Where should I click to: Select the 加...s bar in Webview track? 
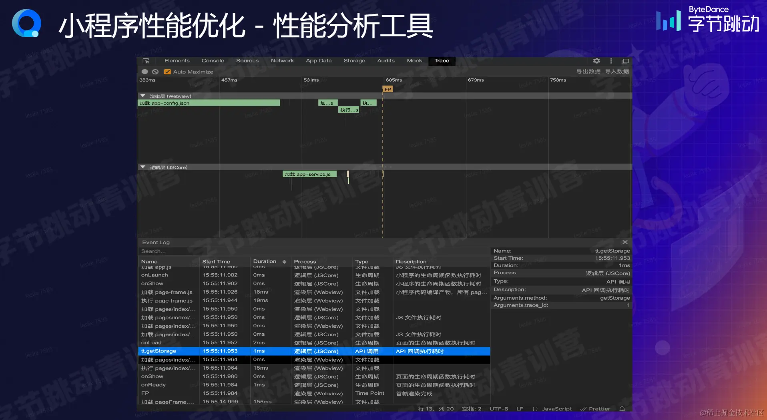pos(328,103)
